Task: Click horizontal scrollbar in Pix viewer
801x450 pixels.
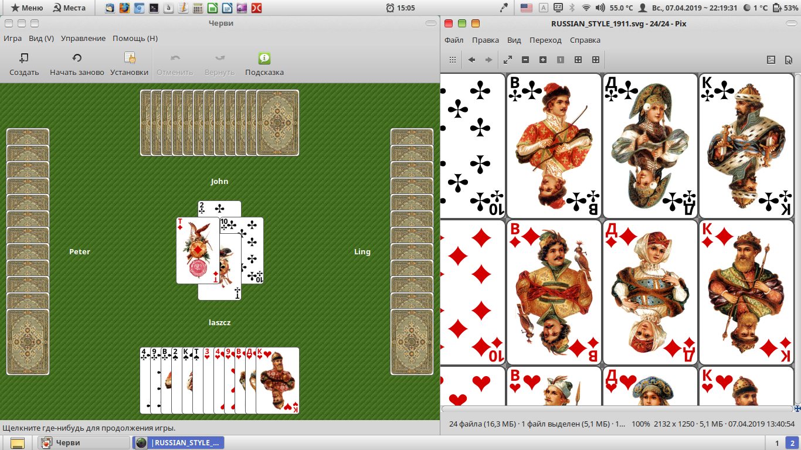Action: pyautogui.click(x=618, y=408)
